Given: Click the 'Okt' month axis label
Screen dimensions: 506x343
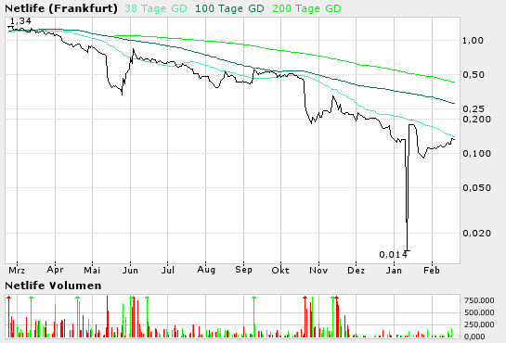Looking at the screenshot, I should (x=280, y=270).
